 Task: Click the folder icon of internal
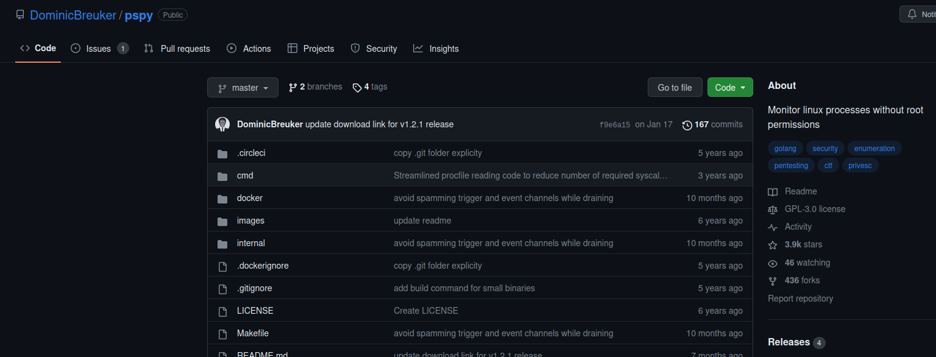point(222,244)
